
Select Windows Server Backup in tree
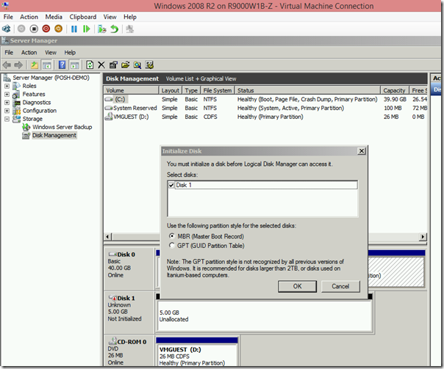pyautogui.click(x=62, y=127)
